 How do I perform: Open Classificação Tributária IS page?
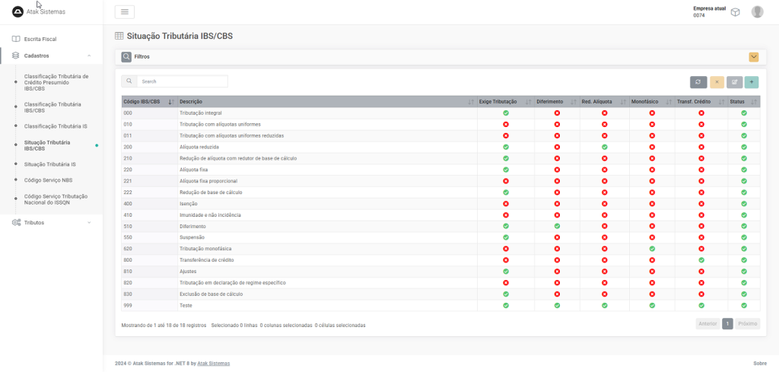(56, 126)
